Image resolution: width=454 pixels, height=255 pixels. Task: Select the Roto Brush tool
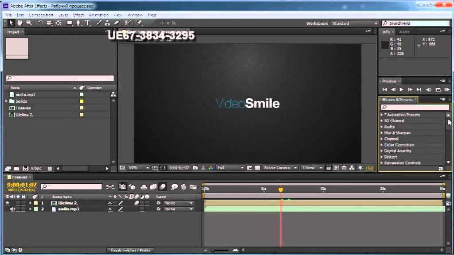(128, 23)
